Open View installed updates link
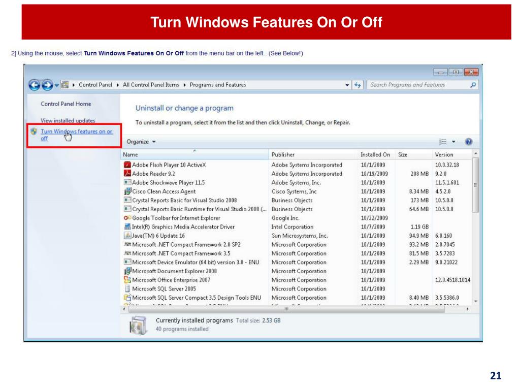The width and height of the screenshot is (520, 390). (x=68, y=121)
